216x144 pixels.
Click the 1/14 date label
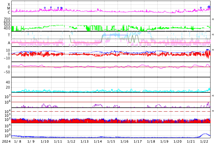[x=98, y=142]
